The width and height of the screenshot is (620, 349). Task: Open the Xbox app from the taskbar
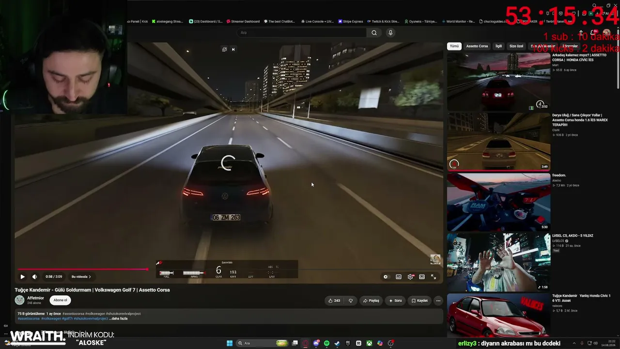(369, 343)
